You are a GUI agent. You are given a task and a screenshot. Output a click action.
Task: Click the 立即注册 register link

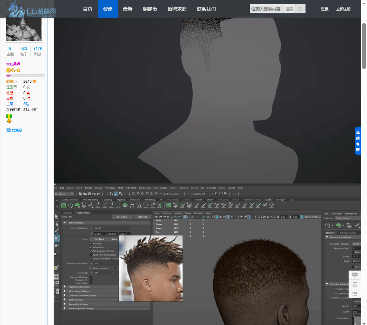(x=343, y=9)
